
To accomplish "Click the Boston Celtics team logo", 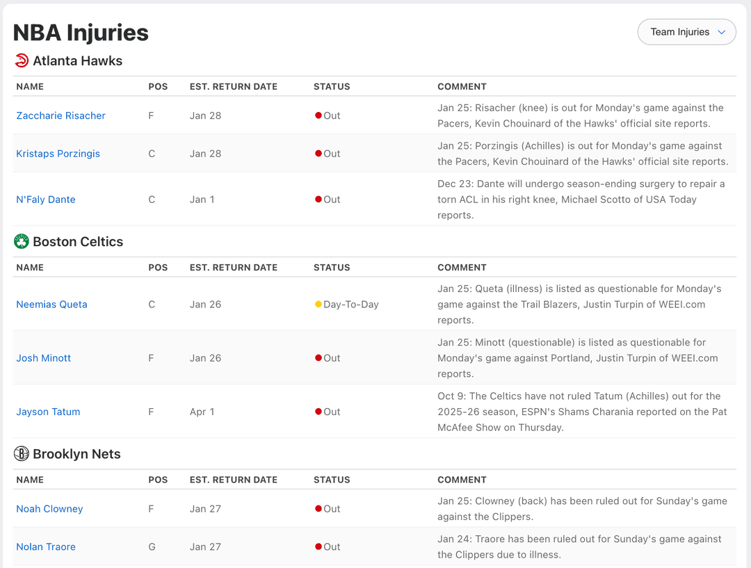I will coord(22,241).
